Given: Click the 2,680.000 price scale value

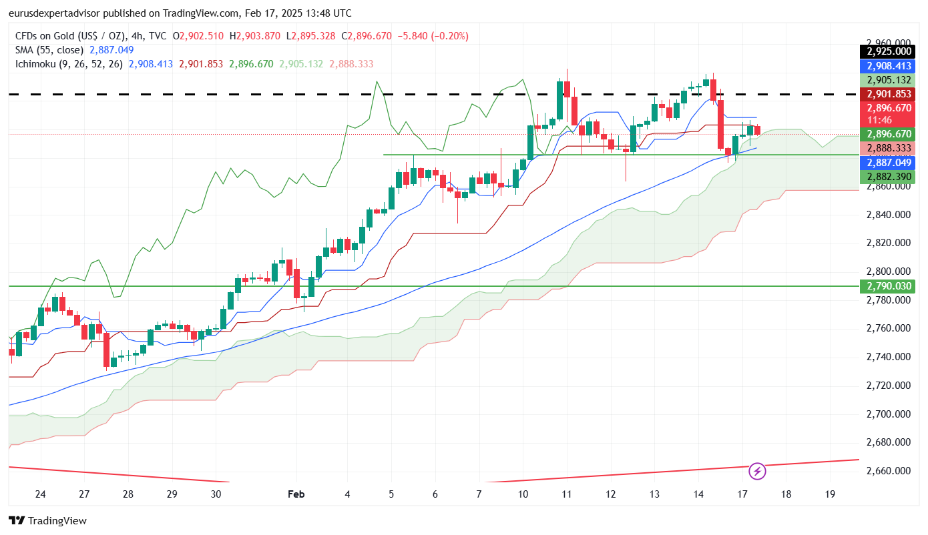Looking at the screenshot, I should [889, 442].
